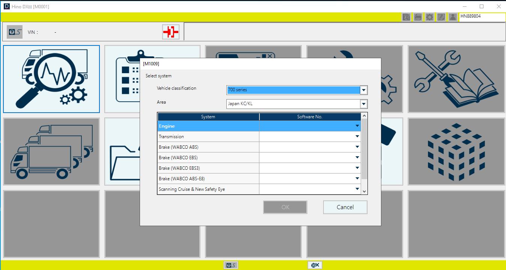Open settings gear icon in top bar

429,17
